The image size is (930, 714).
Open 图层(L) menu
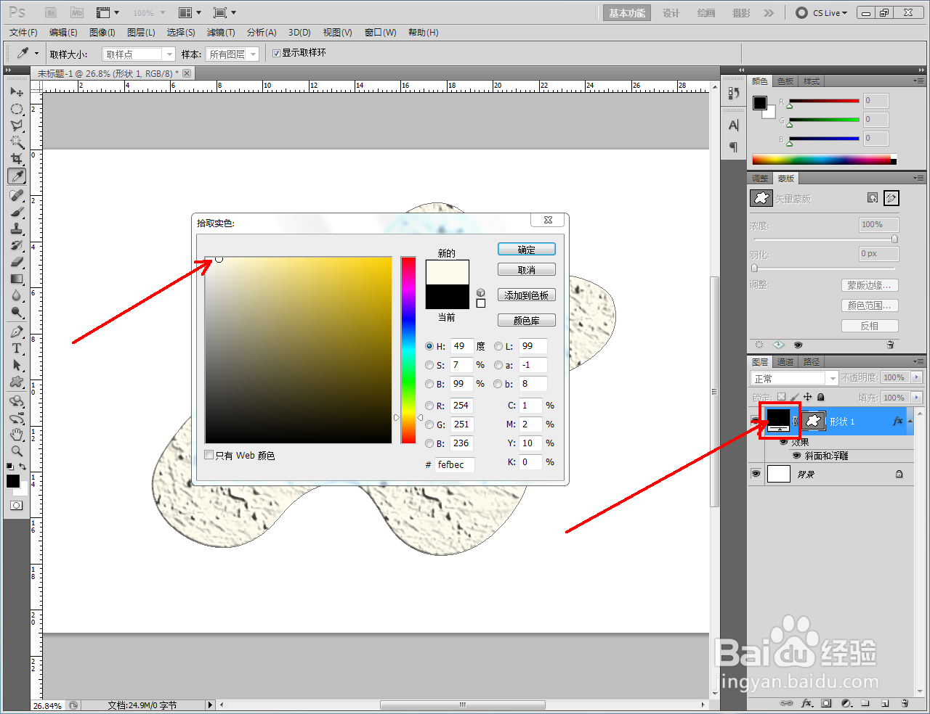pyautogui.click(x=141, y=33)
